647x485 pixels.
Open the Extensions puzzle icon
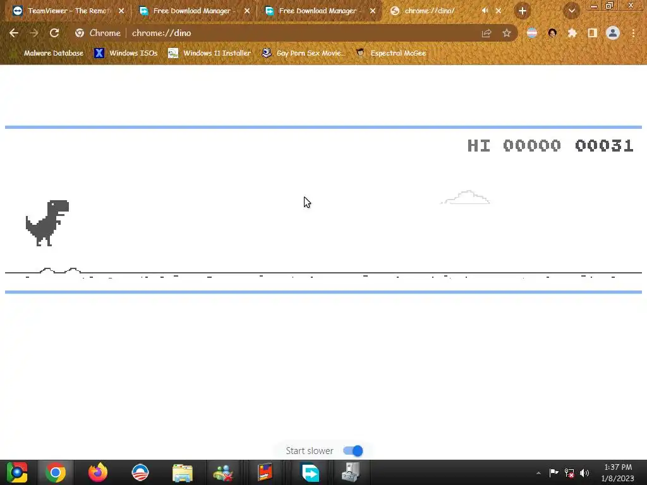click(x=572, y=33)
